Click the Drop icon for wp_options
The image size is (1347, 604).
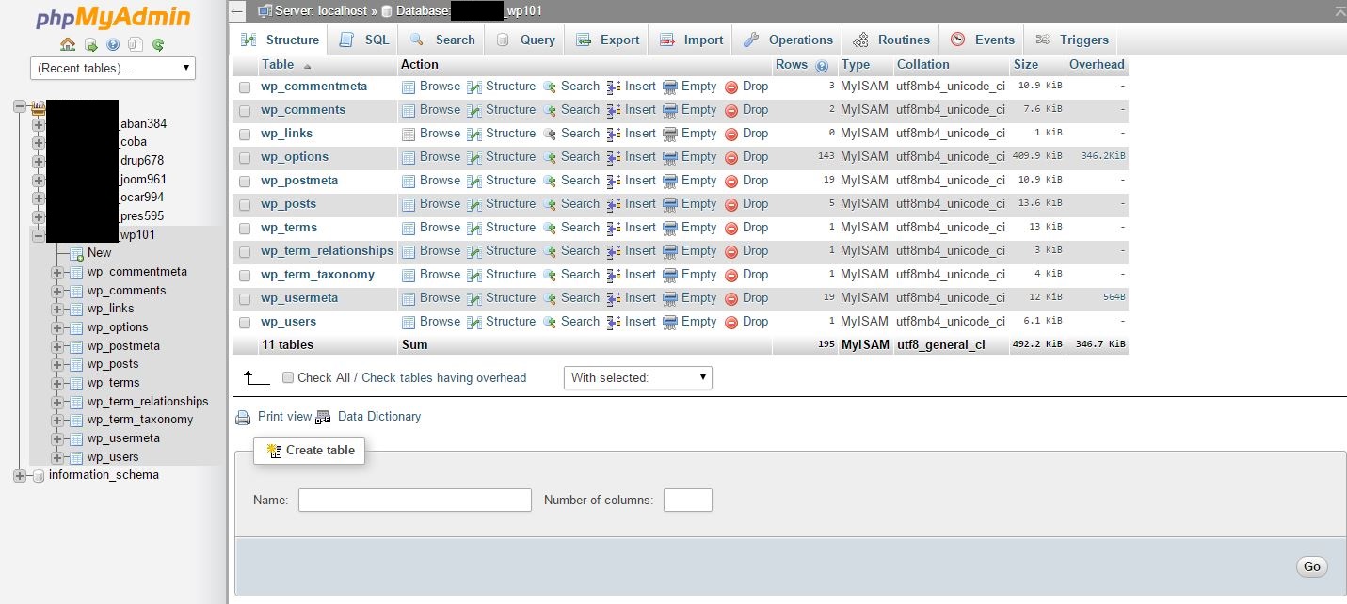tap(731, 157)
